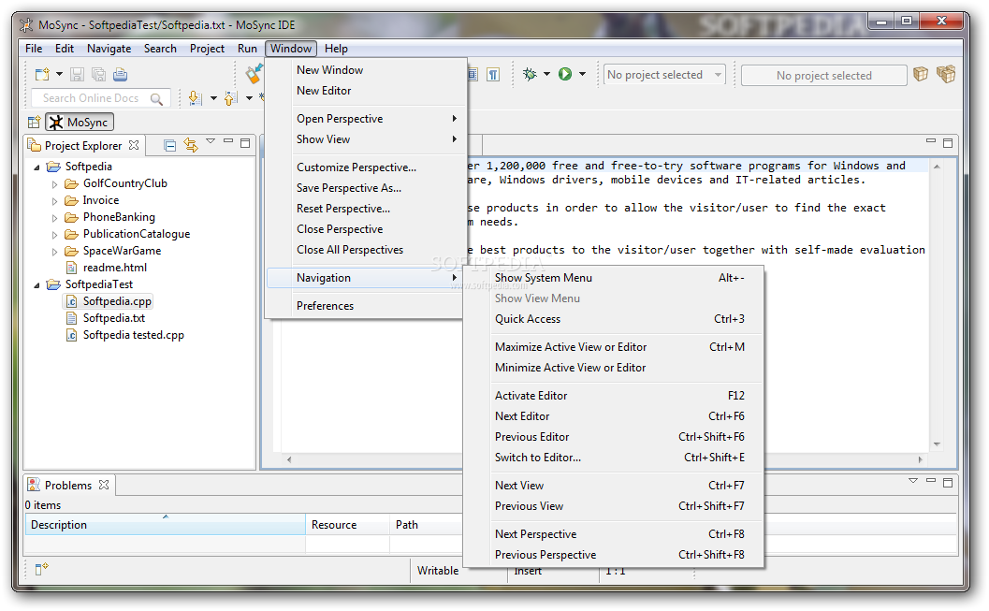Close the Problems tab
Screen dimensions: 989x611
point(104,485)
